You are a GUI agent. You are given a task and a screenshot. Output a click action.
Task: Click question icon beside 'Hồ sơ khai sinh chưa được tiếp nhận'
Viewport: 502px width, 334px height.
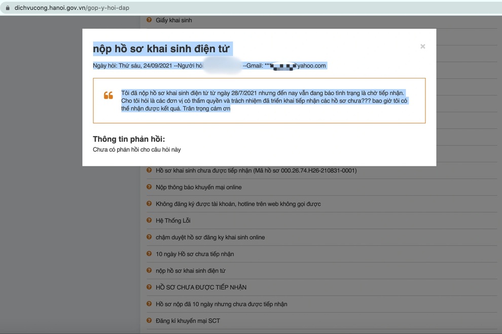149,171
